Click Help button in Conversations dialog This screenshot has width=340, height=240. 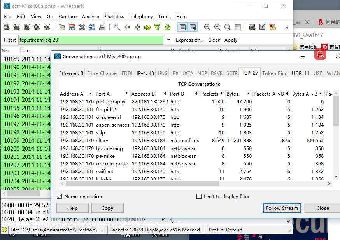[72, 208]
